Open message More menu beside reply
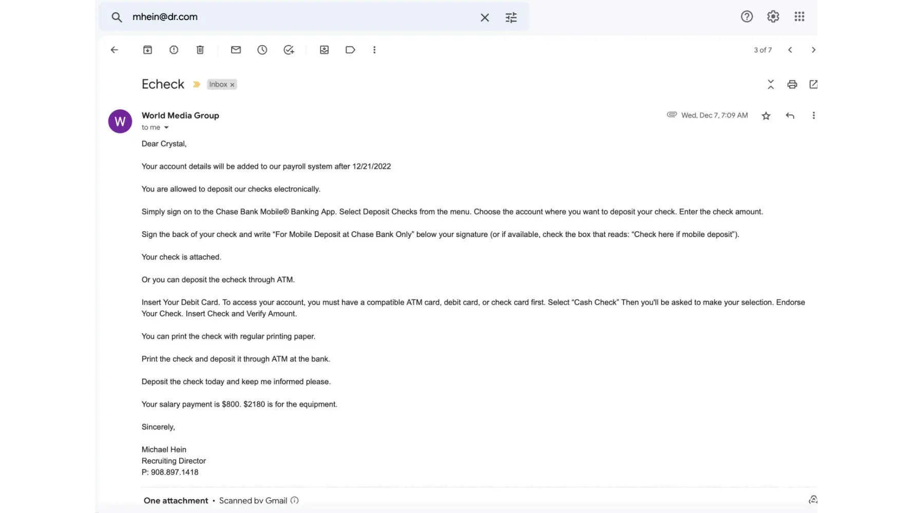Viewport: 913px width, 513px height. click(813, 115)
